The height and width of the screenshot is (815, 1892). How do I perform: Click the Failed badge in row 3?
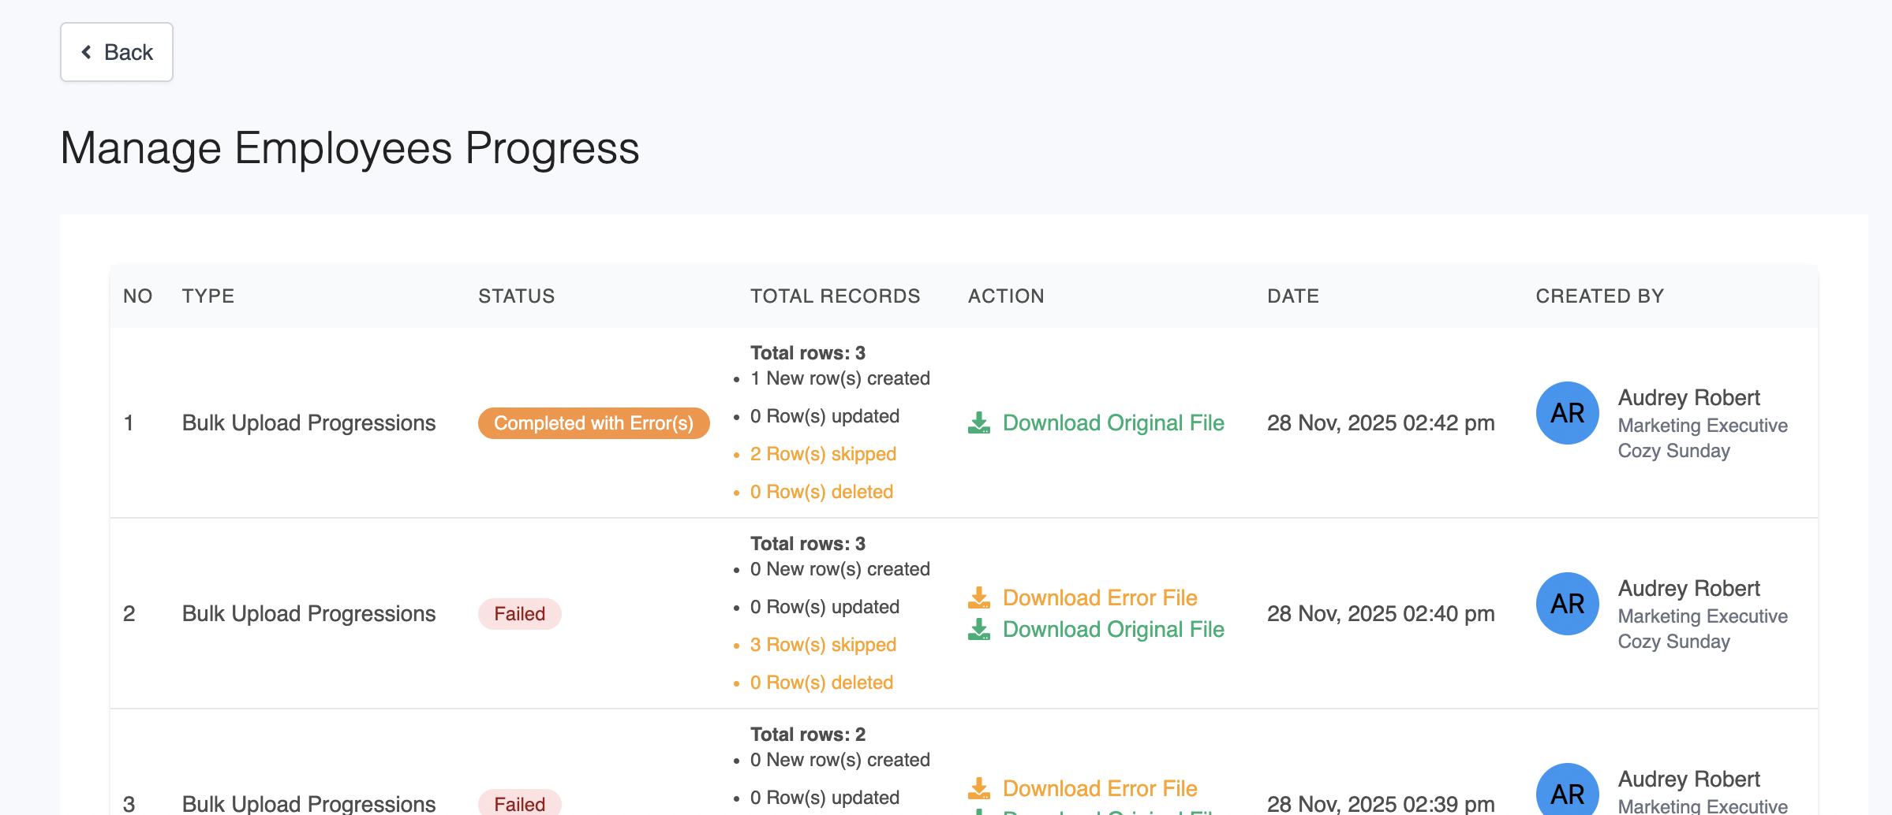click(520, 802)
